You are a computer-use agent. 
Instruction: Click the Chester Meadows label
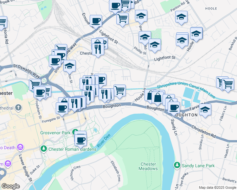(148, 166)
